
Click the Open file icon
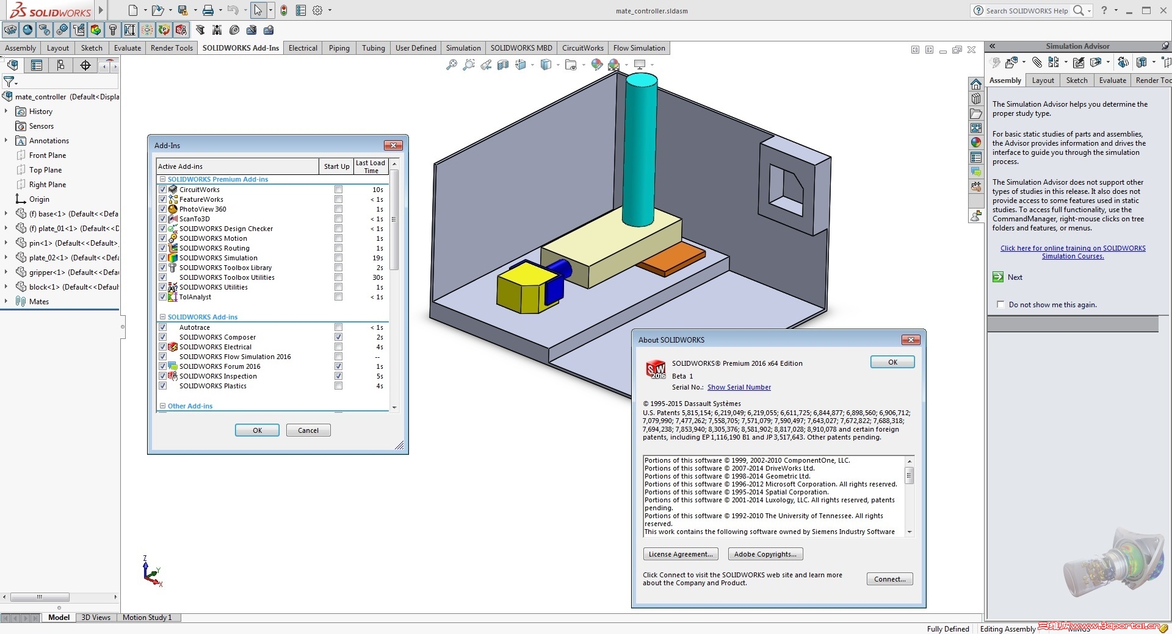coord(157,10)
